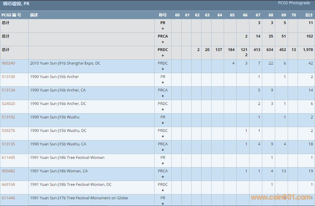The width and height of the screenshot is (315, 206).
Task: Open PCGS number 611445 link
Action: (x=8, y=158)
